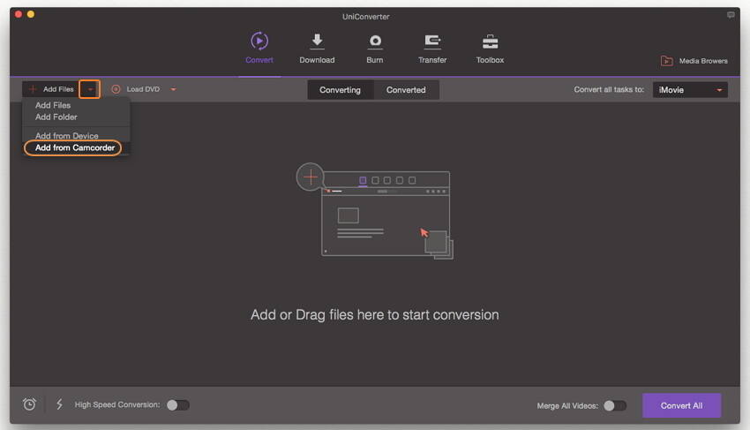Click the Load DVD disc icon
Screen dimensions: 750x430
click(116, 89)
